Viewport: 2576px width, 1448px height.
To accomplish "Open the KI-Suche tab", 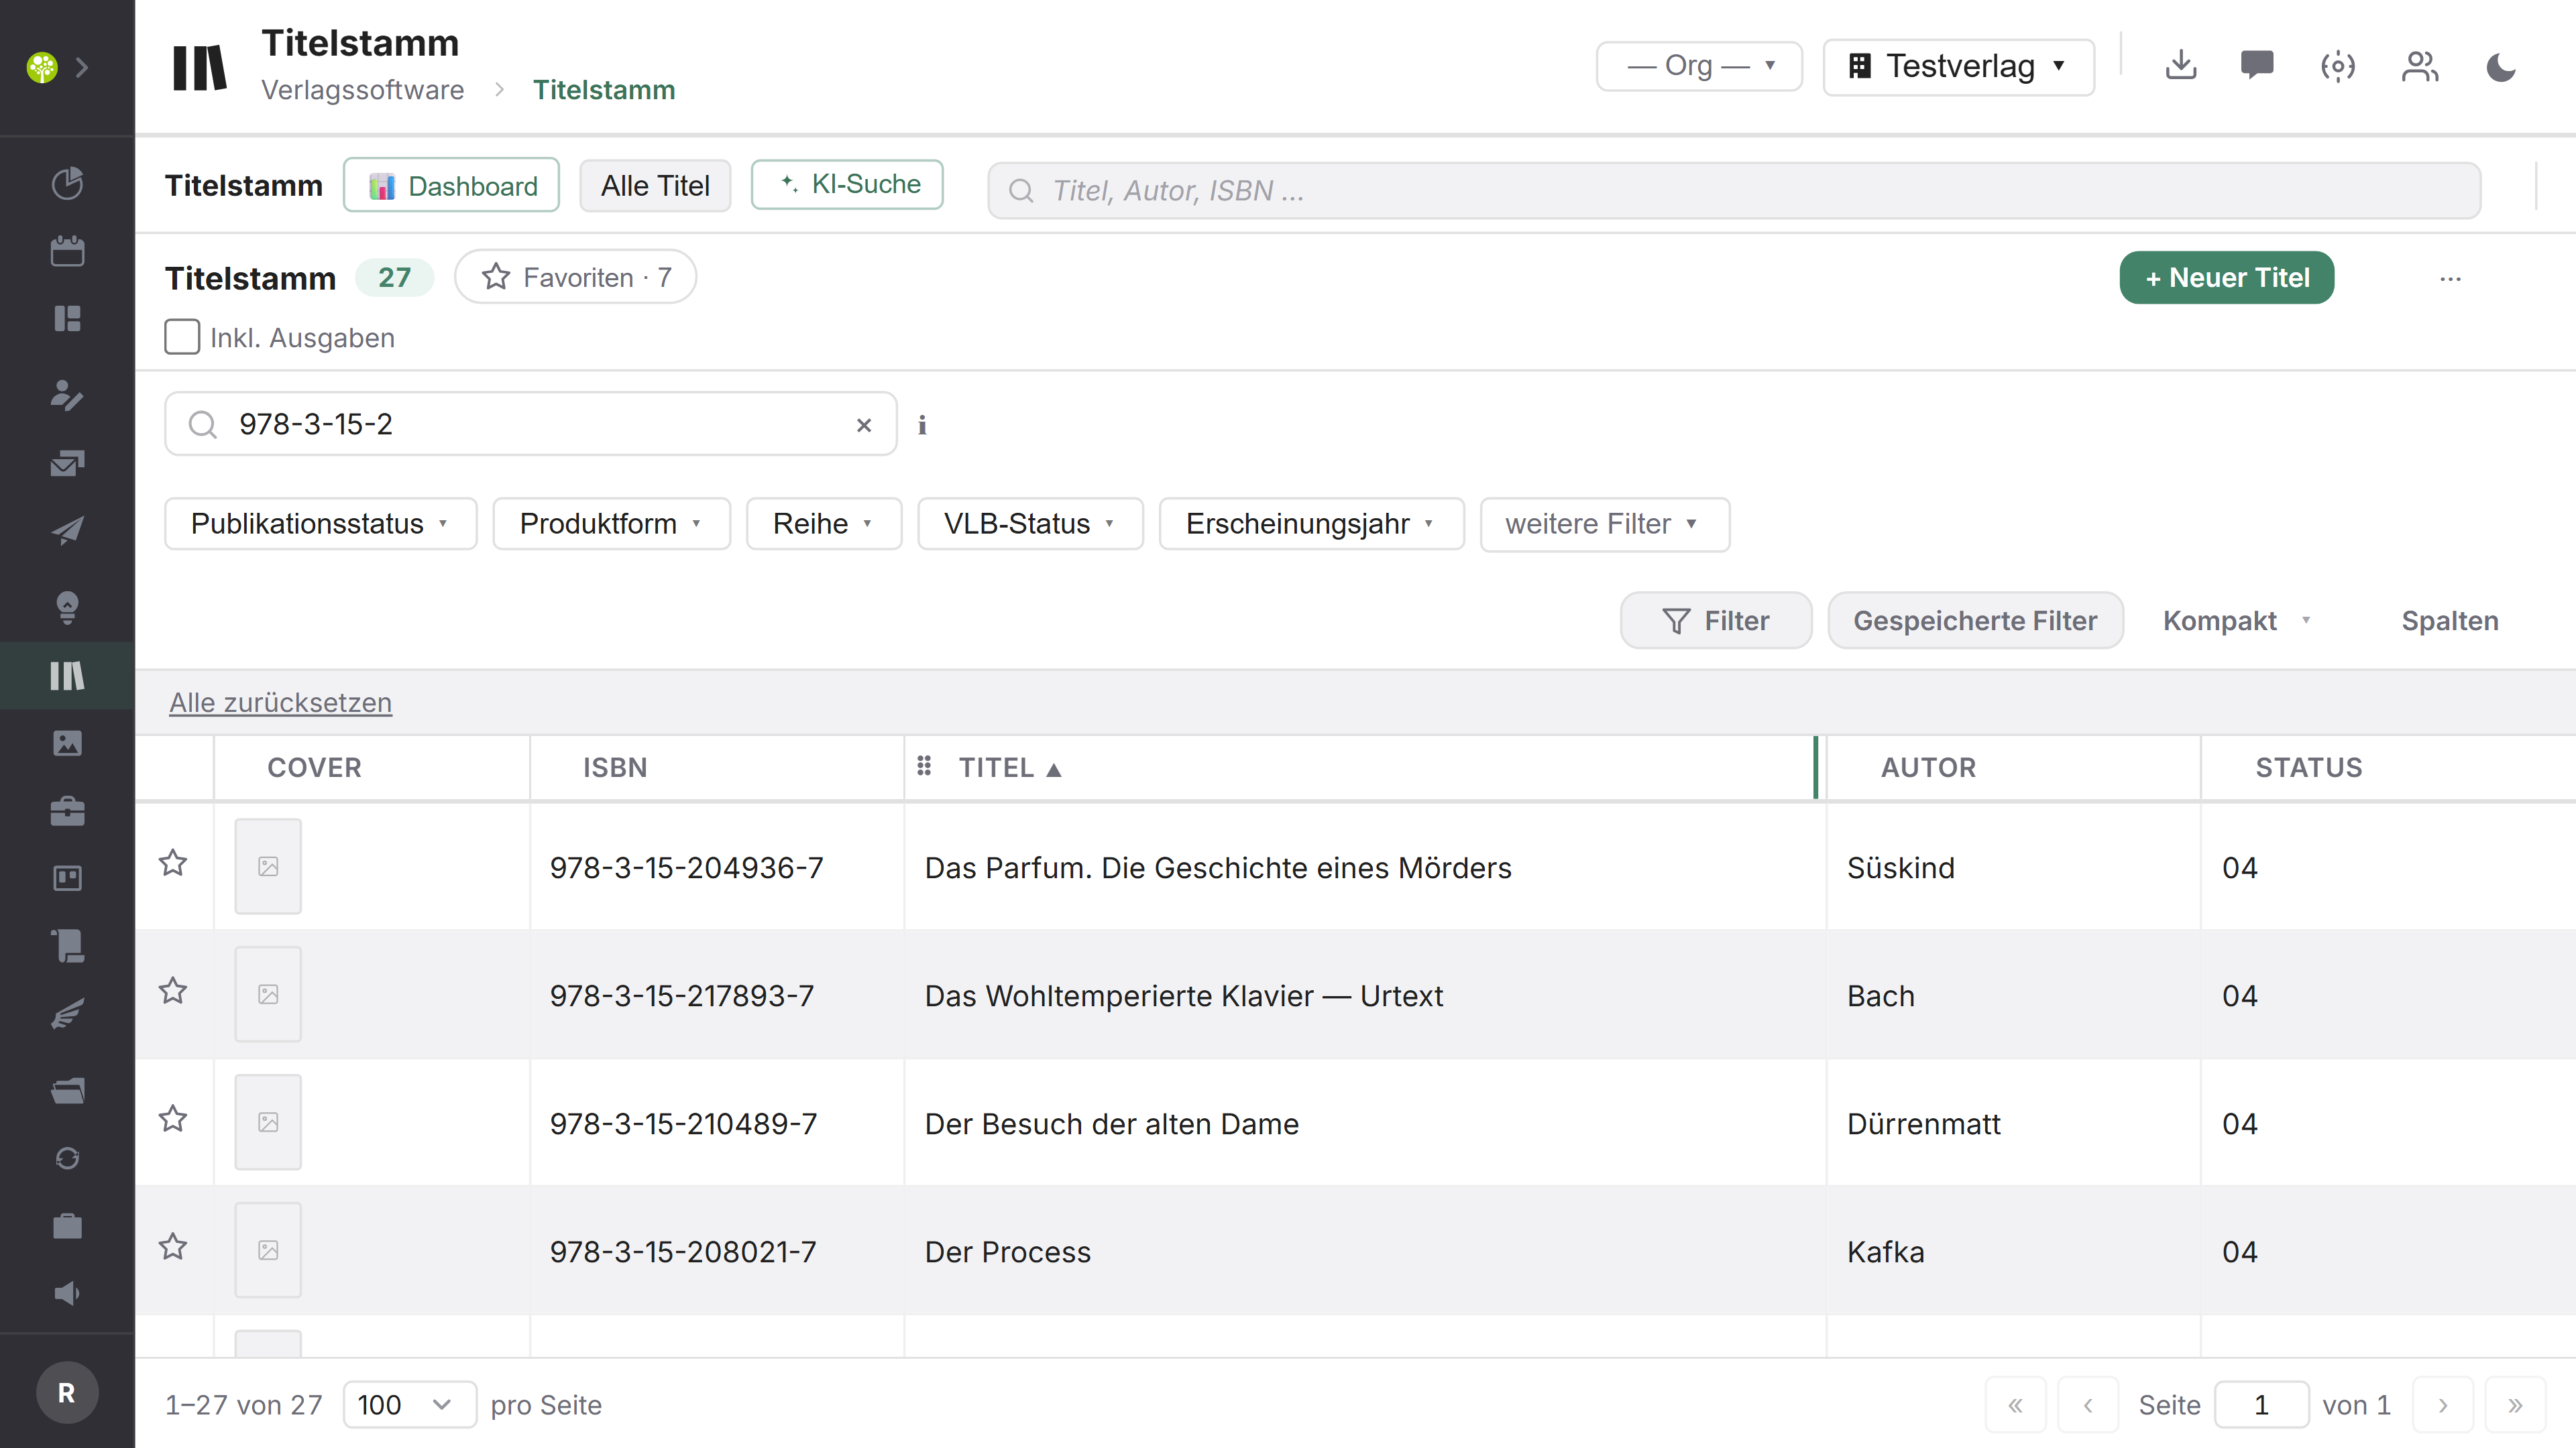I will [x=847, y=184].
